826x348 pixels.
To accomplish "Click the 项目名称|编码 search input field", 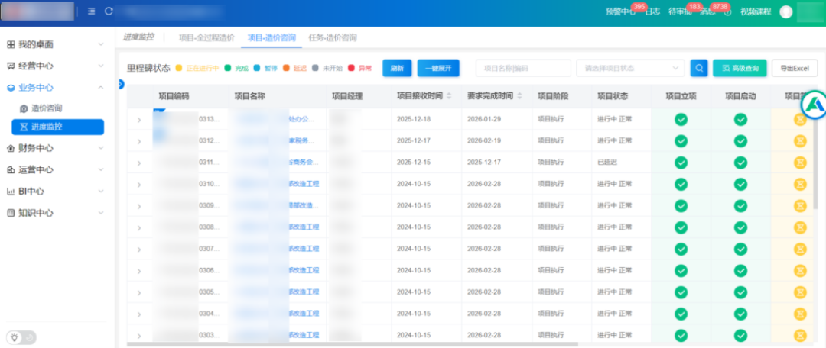I will click(x=523, y=68).
